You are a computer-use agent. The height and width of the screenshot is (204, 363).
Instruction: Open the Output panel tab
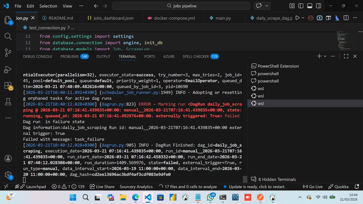pyautogui.click(x=103, y=56)
